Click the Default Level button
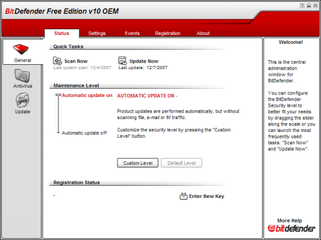This screenshot has height=240, width=321. [x=182, y=163]
